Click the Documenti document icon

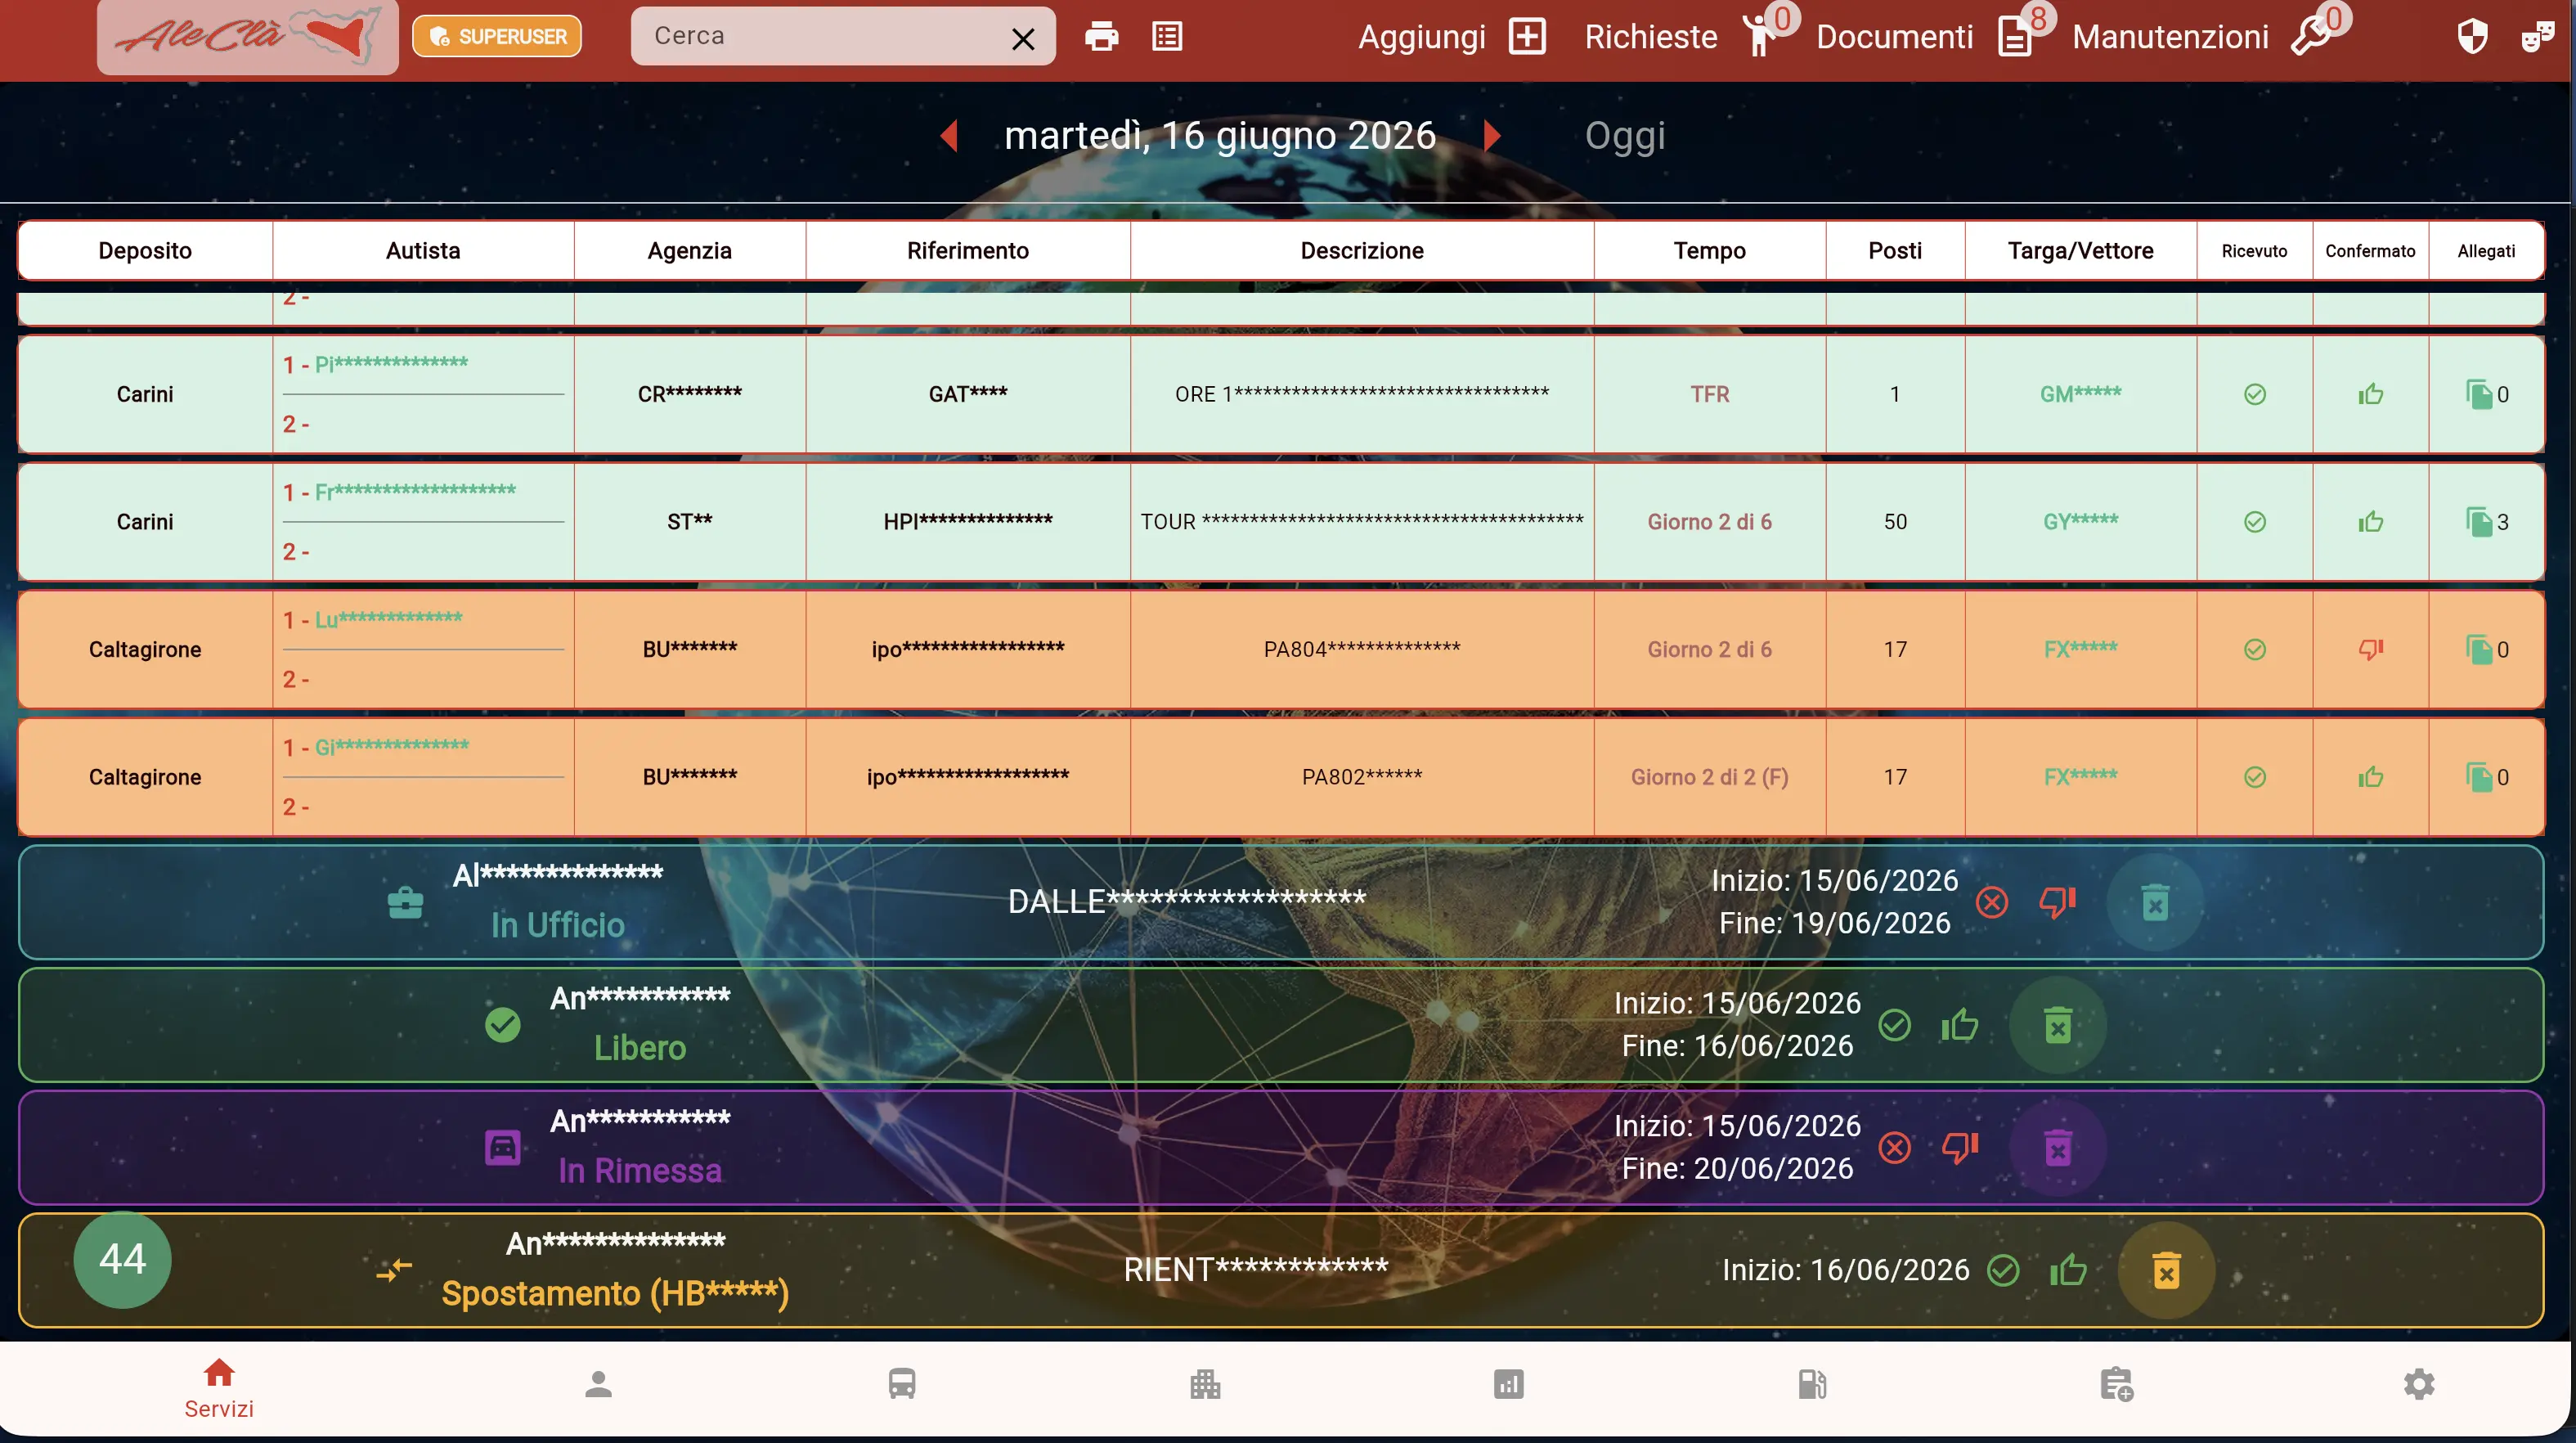(2014, 38)
